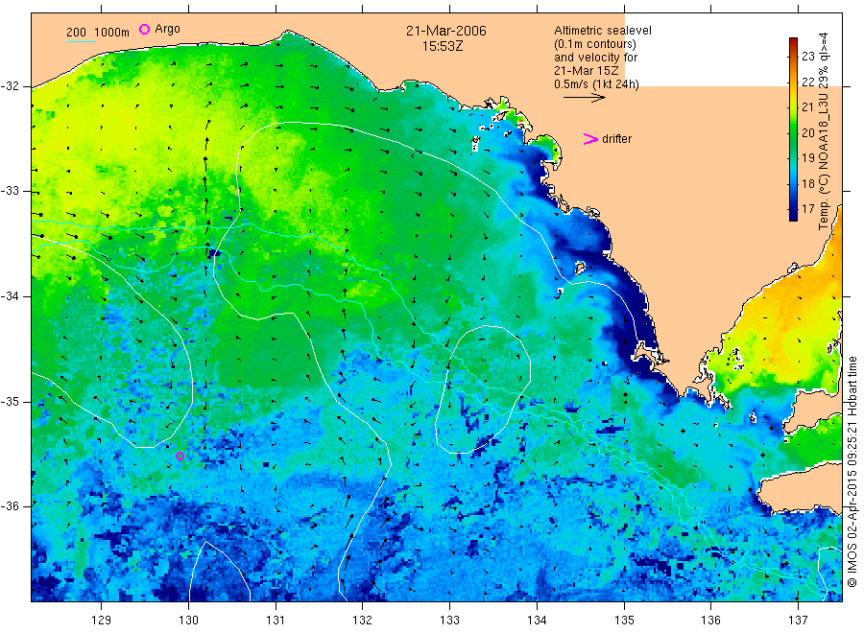Click longitude axis label 134
The image size is (864, 633).
[537, 621]
